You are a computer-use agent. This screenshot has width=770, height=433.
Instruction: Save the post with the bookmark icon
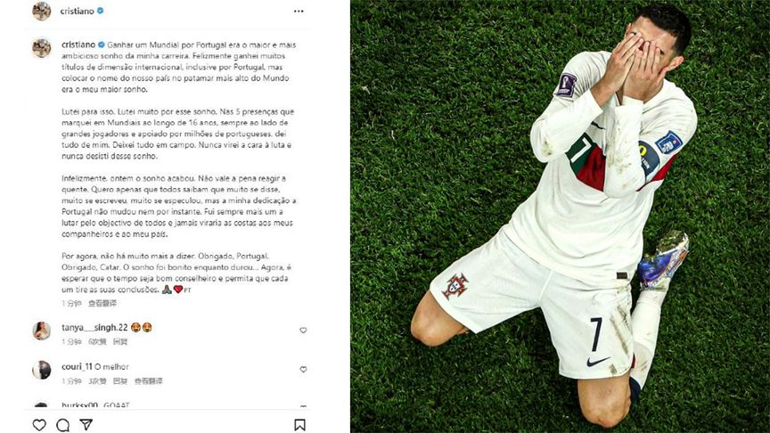tap(299, 425)
